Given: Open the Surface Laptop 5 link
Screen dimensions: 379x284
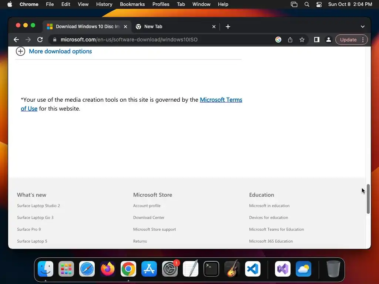Looking at the screenshot, I should click(32, 241).
